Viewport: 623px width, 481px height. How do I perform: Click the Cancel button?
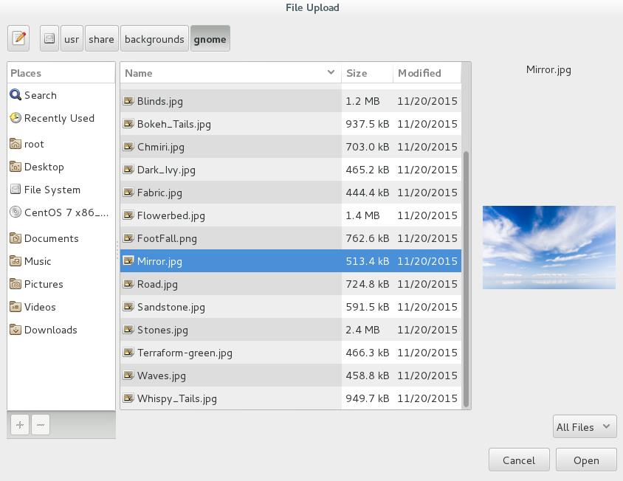[x=519, y=460]
